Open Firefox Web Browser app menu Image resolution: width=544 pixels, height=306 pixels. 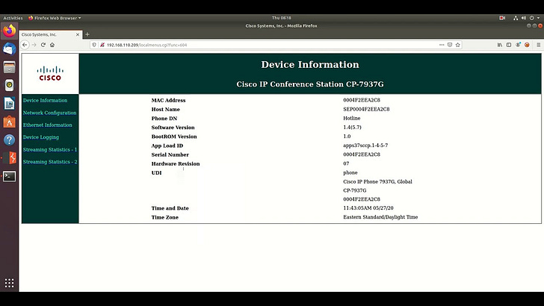tap(55, 18)
